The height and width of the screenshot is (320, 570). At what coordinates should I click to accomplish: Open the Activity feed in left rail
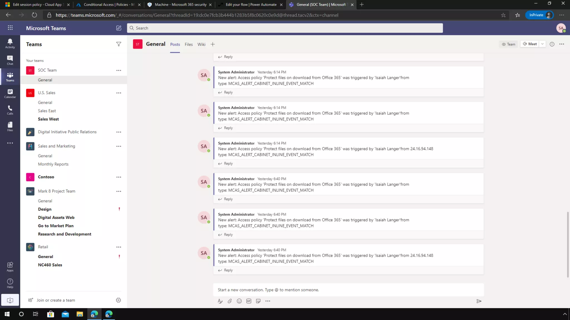[10, 43]
